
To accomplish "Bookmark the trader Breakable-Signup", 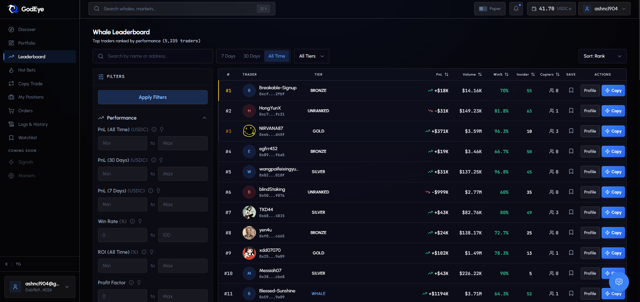I will pos(571,90).
